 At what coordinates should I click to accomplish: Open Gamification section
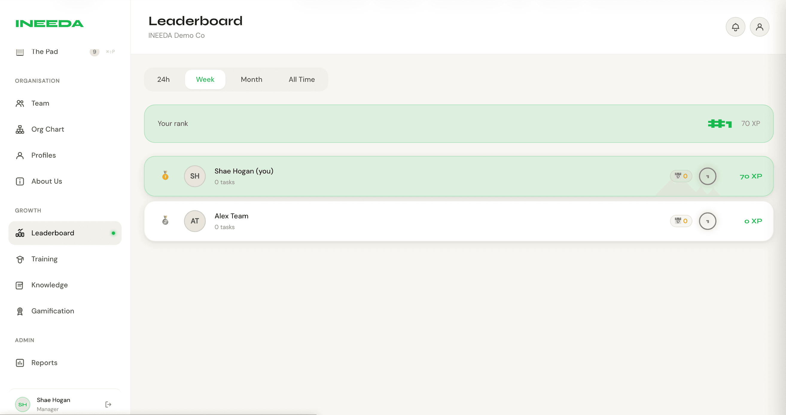[52, 311]
